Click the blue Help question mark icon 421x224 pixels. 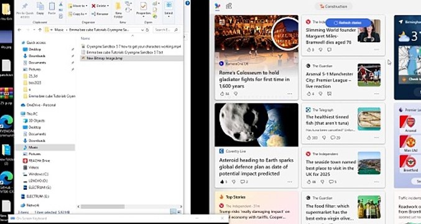[x=187, y=3]
